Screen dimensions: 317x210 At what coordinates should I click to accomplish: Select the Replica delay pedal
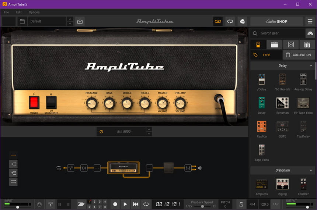tap(262, 127)
